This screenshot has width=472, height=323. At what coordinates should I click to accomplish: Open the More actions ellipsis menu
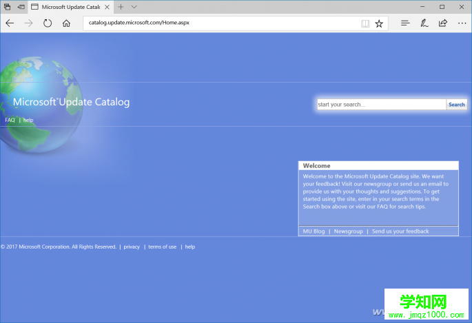click(462, 23)
